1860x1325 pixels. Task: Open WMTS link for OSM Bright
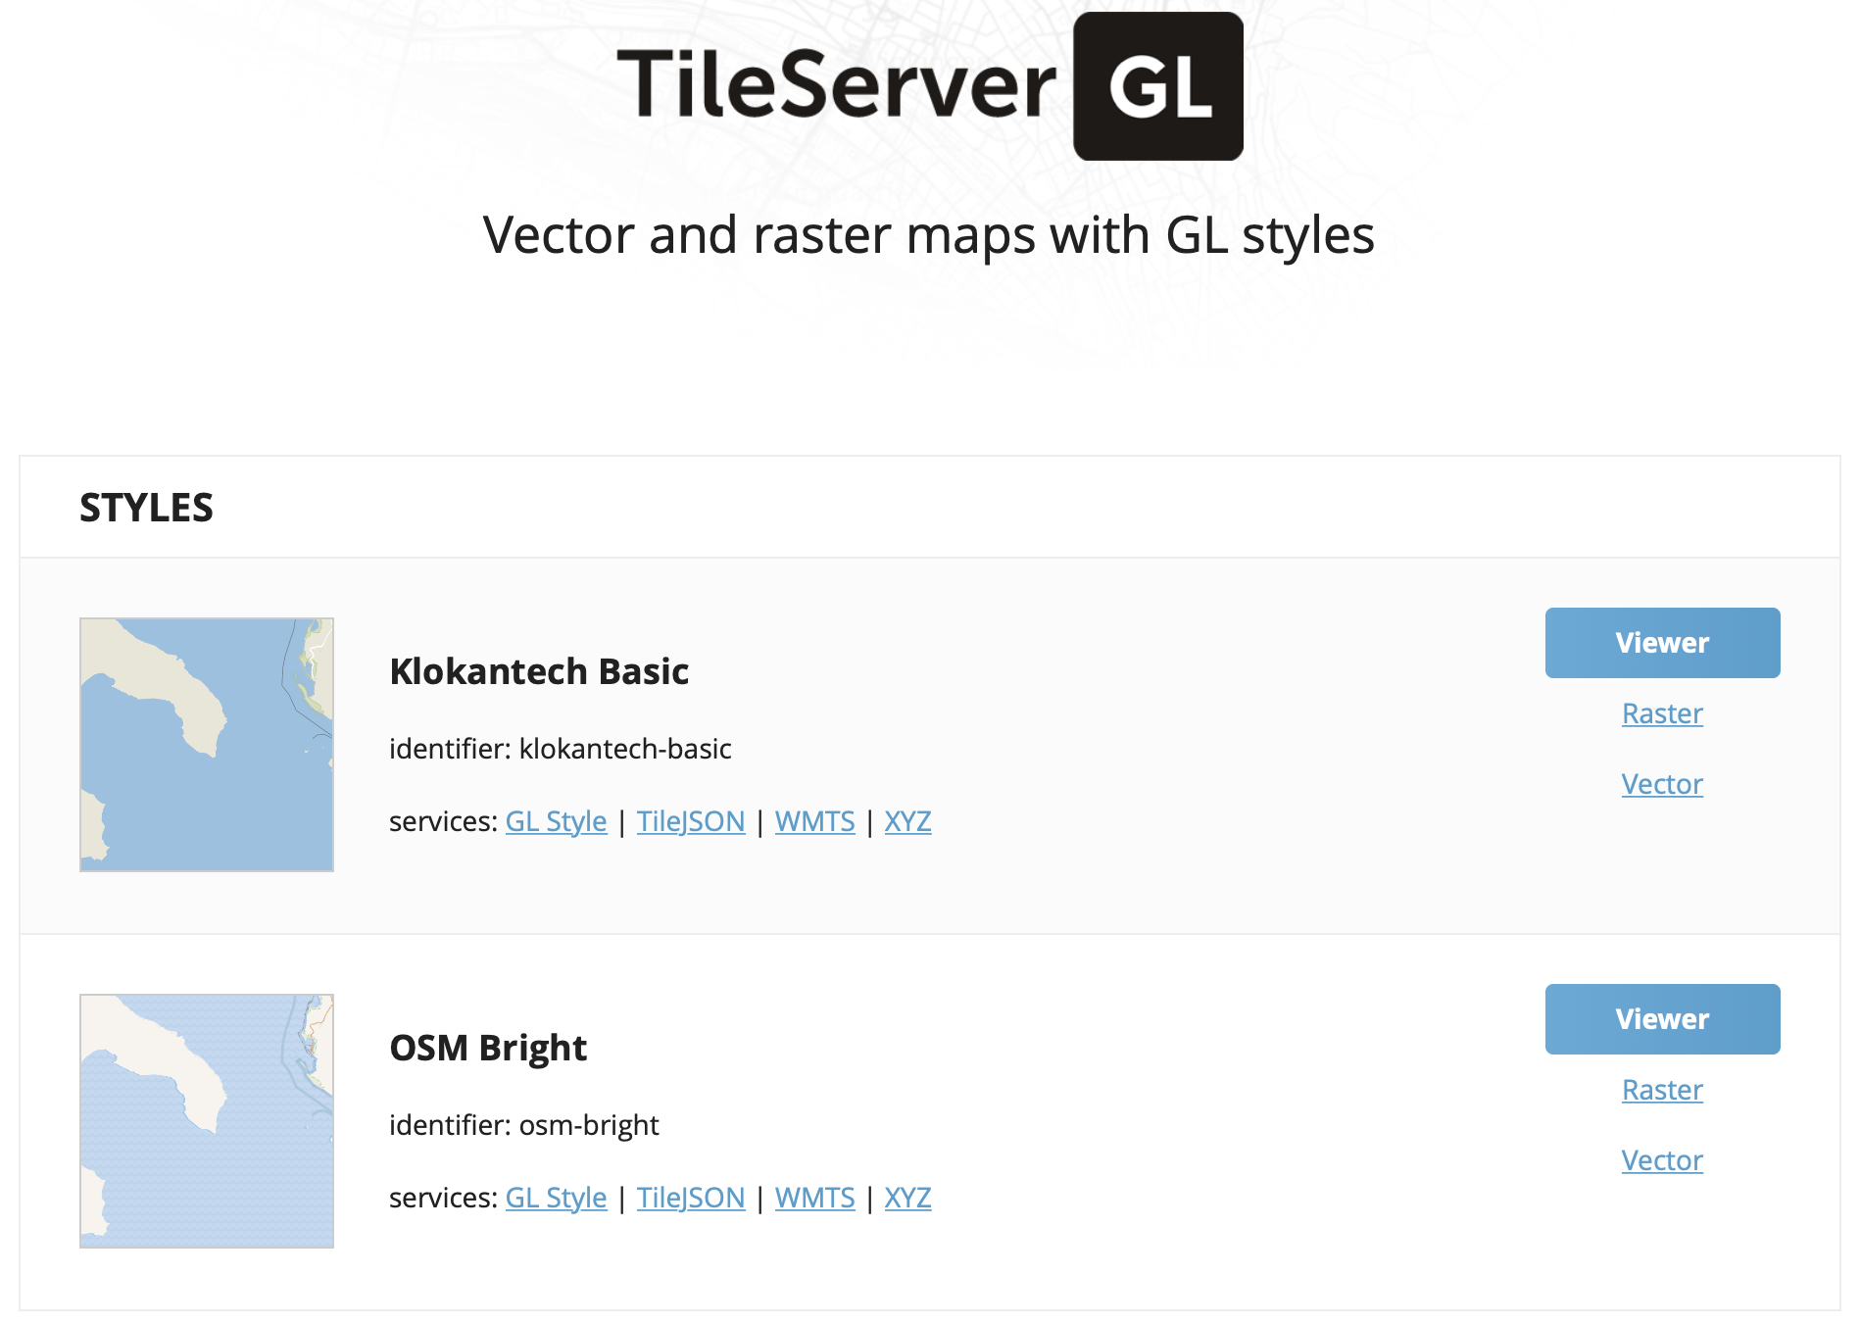click(x=815, y=1198)
